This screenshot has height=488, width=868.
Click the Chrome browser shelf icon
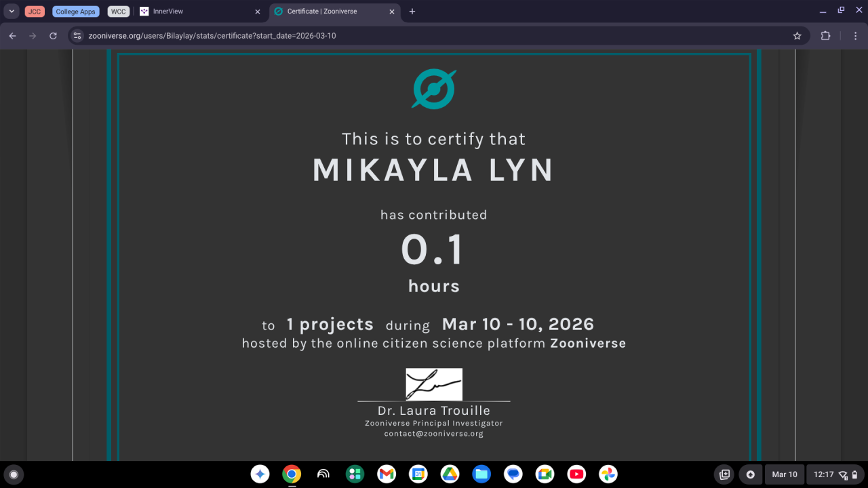tap(292, 474)
